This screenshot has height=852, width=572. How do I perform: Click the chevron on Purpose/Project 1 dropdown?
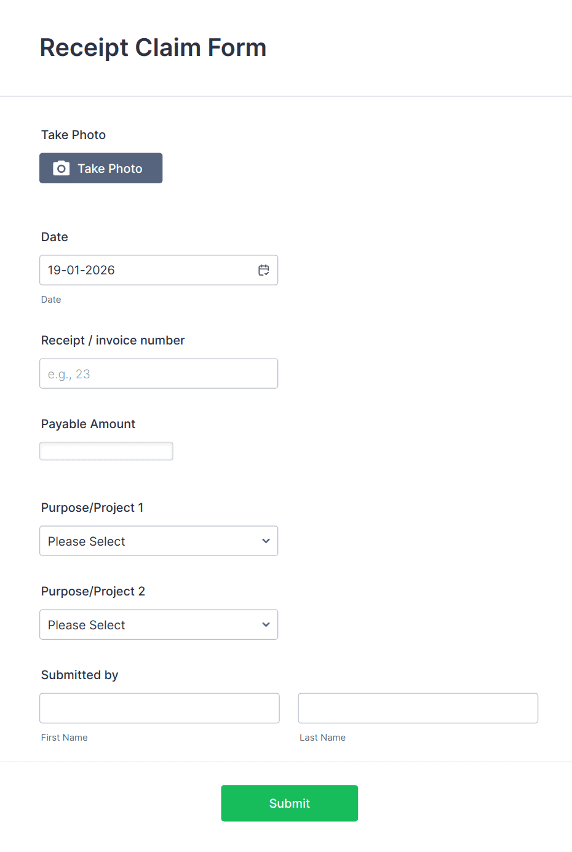tap(266, 541)
